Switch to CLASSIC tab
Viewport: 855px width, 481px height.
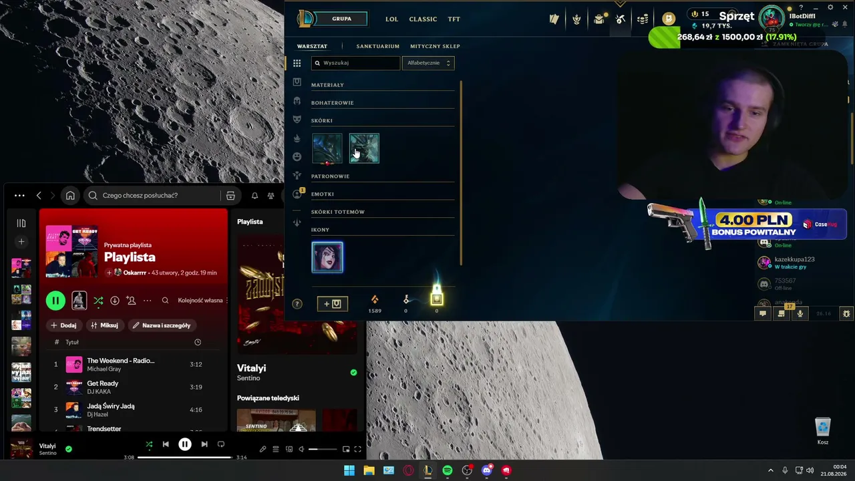(423, 19)
